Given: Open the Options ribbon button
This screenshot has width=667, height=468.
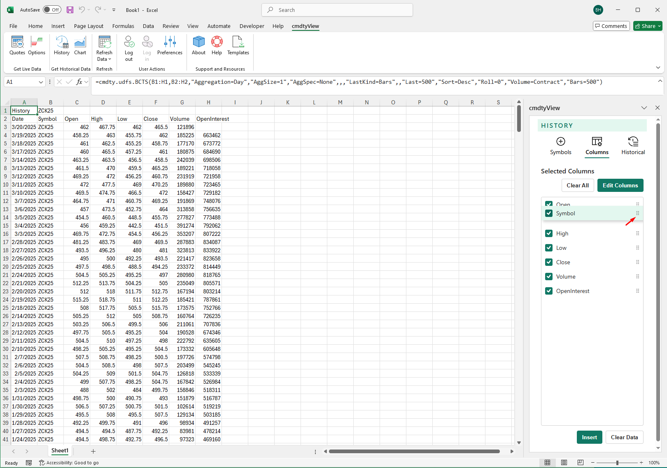Looking at the screenshot, I should [x=37, y=46].
